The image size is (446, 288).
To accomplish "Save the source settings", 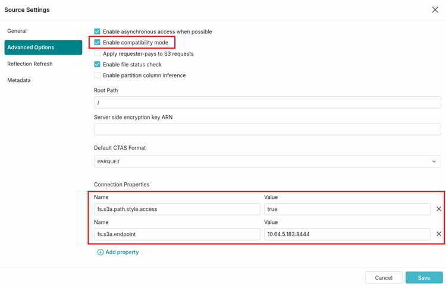I will 424,277.
